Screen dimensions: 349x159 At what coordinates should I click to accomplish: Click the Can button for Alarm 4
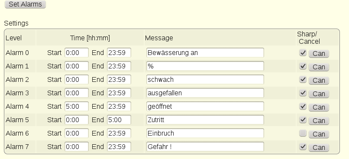click(319, 107)
